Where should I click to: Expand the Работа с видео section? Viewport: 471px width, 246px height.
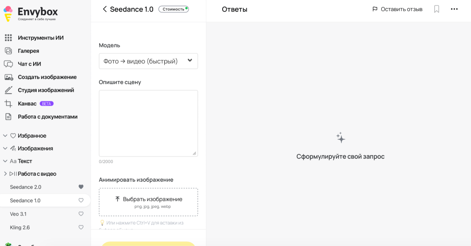tap(5, 173)
